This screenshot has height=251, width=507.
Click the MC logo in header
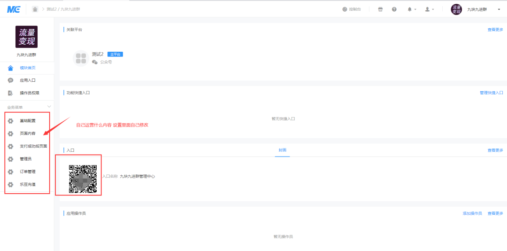click(14, 9)
